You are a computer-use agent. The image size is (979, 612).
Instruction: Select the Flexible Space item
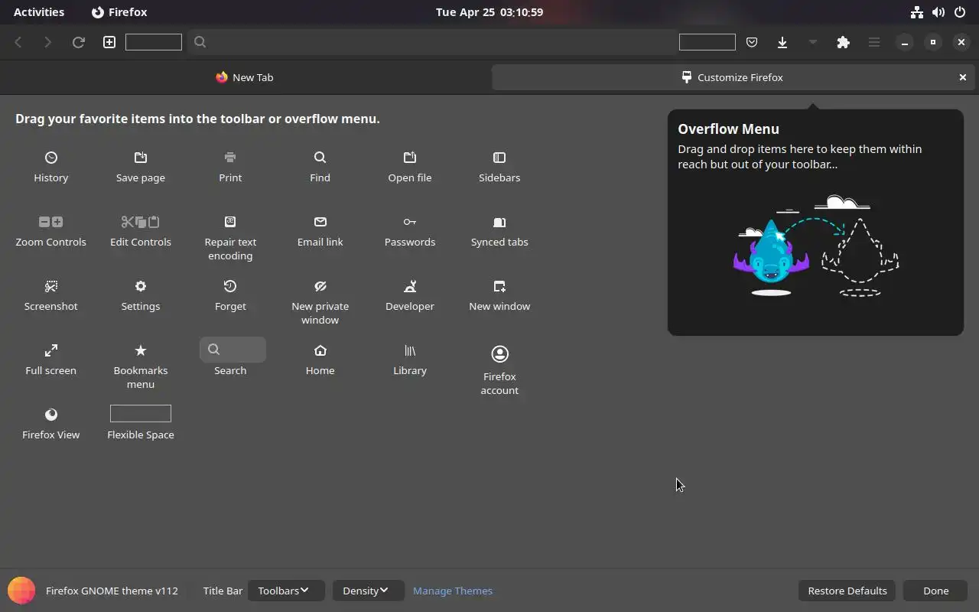(x=141, y=423)
